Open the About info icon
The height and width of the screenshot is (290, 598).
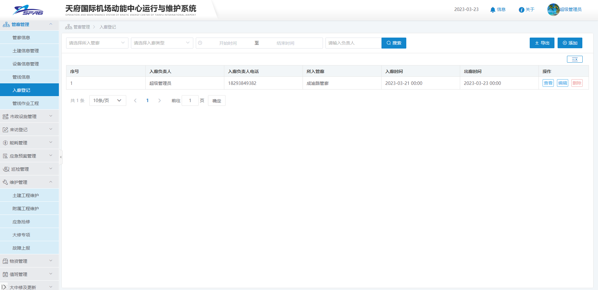pos(521,10)
